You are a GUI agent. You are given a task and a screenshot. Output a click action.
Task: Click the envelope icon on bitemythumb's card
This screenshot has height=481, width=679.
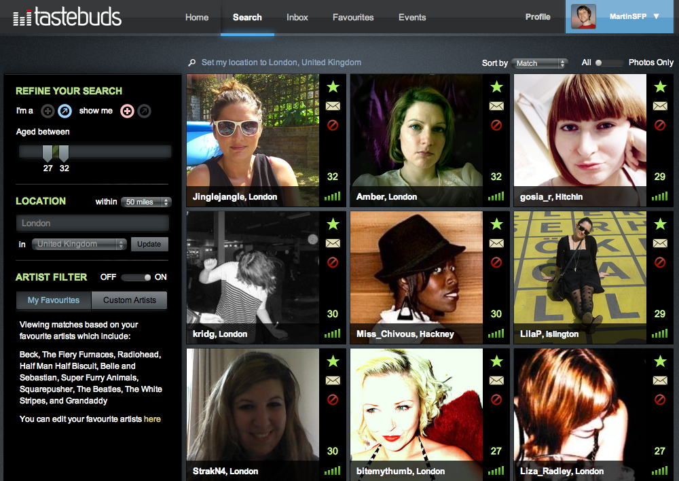pyautogui.click(x=497, y=380)
